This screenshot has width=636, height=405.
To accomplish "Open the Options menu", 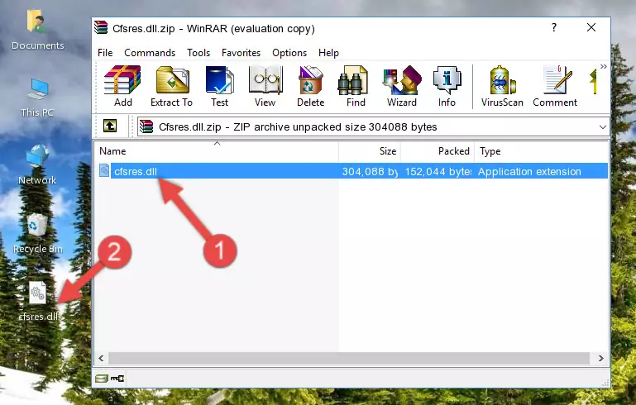I will [289, 53].
